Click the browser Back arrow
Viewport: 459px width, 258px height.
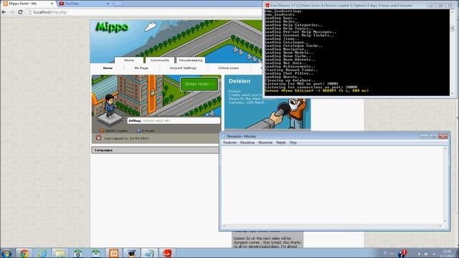pos(4,12)
